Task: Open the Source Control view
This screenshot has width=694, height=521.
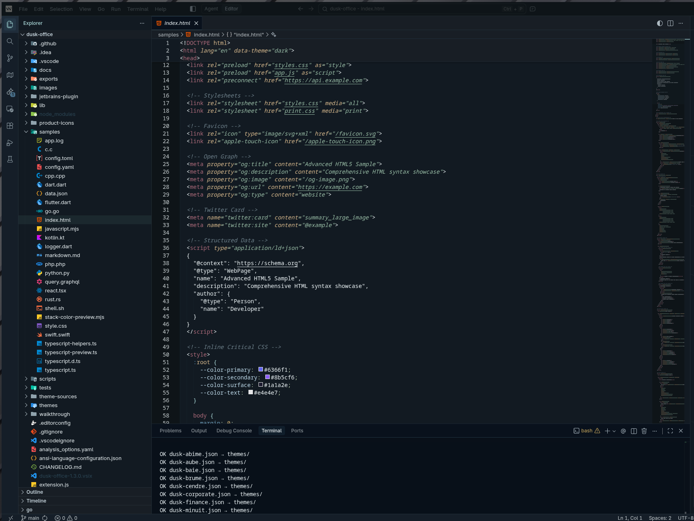Action: (x=10, y=58)
